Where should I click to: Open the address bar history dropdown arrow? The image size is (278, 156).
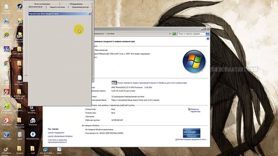tap(170, 34)
